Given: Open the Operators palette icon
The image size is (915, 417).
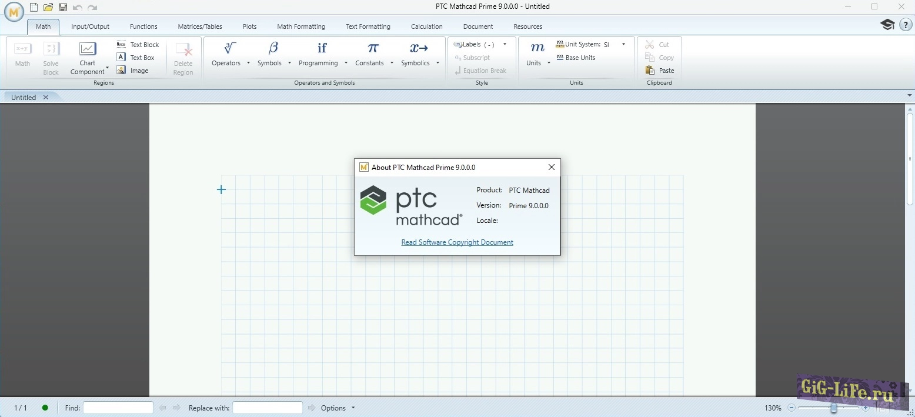Looking at the screenshot, I should pyautogui.click(x=230, y=48).
